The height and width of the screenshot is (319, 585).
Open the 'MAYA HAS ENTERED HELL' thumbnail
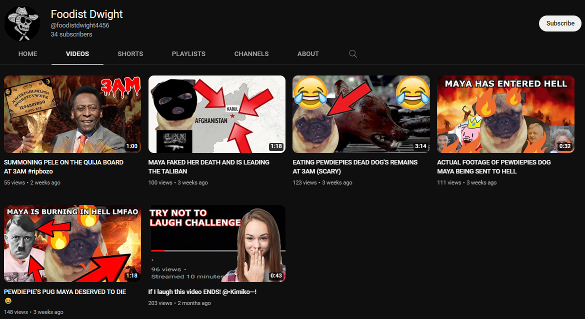click(505, 114)
